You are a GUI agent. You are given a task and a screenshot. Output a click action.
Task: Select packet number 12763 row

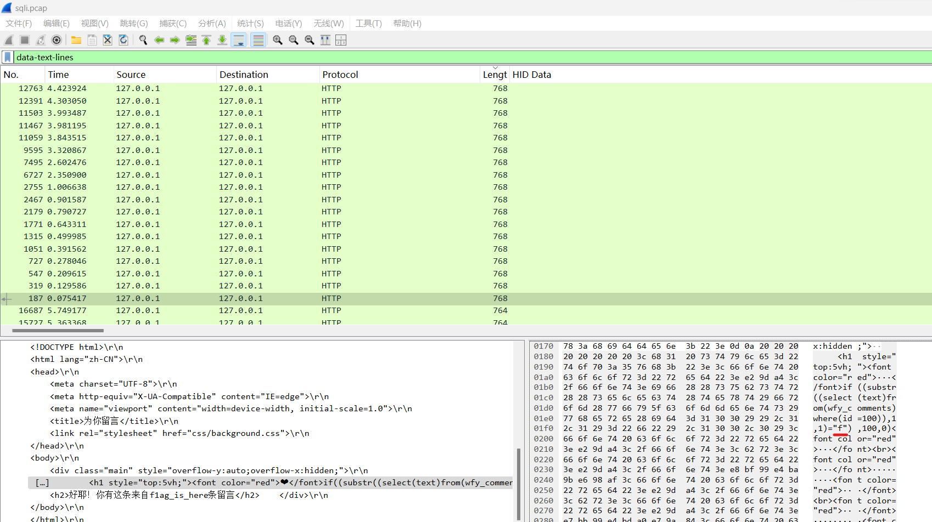466,88
